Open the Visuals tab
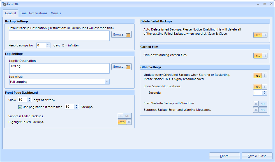 click(56, 13)
